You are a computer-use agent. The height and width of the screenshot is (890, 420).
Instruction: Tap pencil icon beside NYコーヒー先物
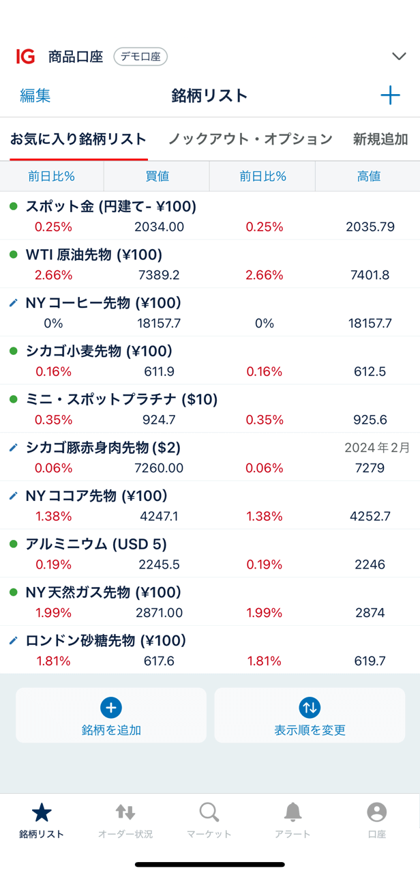pos(13,303)
